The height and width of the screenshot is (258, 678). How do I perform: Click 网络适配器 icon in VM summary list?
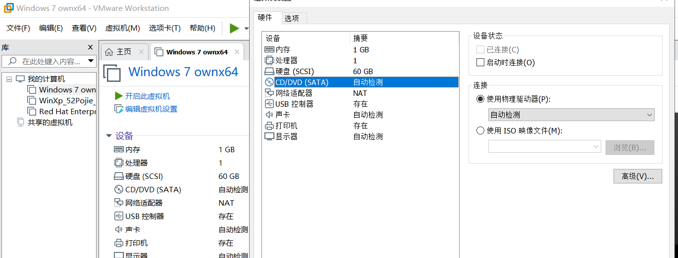[118, 203]
